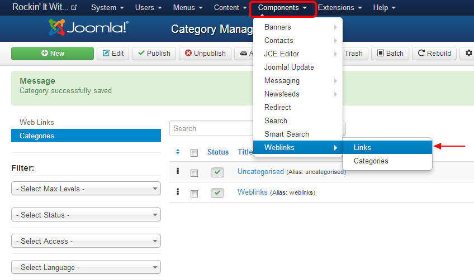This screenshot has width=474, height=280.
Task: Select Newsfeeds menu entry
Action: click(x=298, y=94)
